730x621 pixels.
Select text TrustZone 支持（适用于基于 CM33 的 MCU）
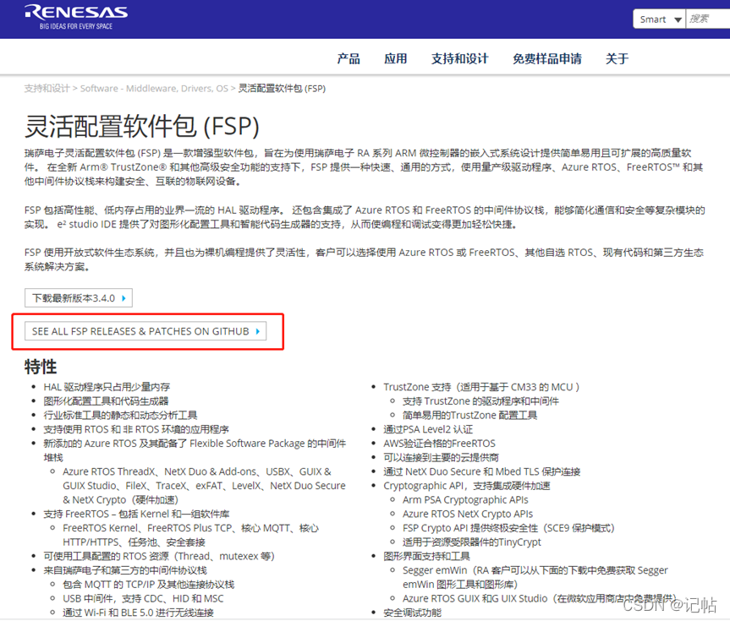point(481,387)
